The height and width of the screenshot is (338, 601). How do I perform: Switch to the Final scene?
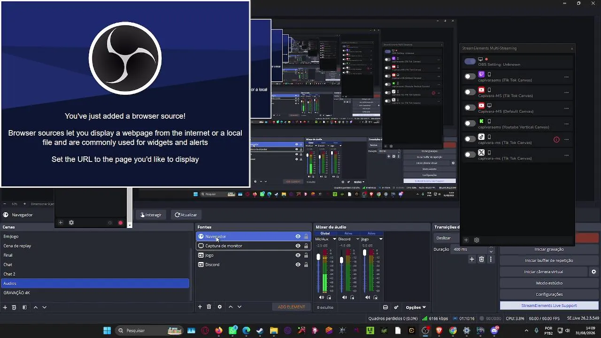coord(95,255)
